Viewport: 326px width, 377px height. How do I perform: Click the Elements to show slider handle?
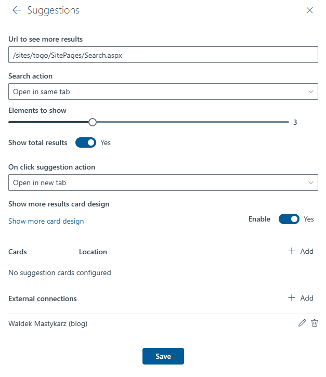[x=93, y=122]
